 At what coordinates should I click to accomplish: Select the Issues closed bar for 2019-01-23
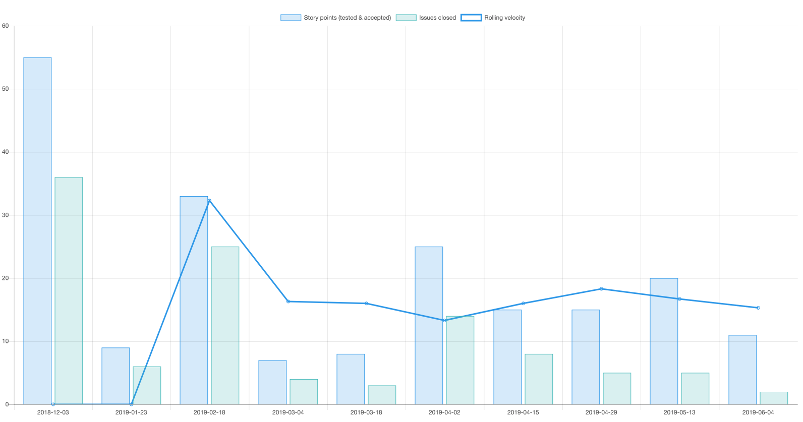(x=147, y=386)
